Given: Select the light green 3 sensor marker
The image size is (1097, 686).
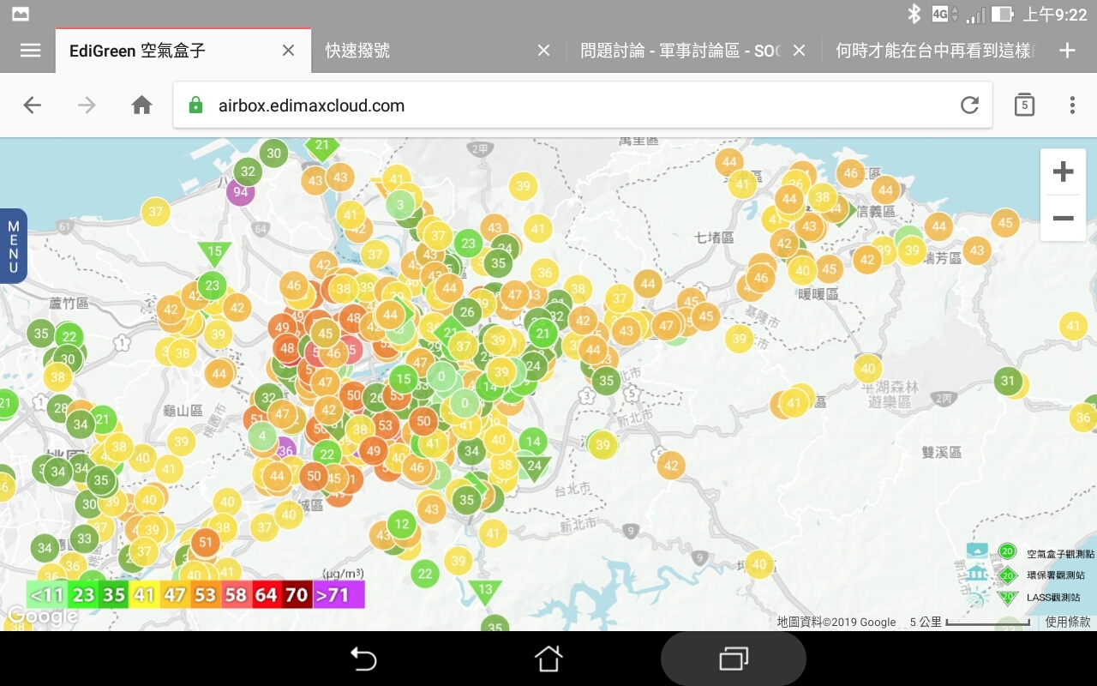Looking at the screenshot, I should coord(399,205).
